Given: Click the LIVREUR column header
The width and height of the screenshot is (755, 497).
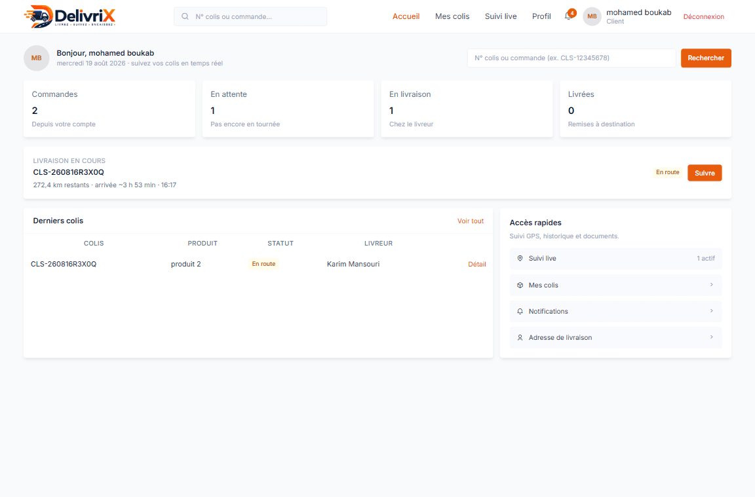Looking at the screenshot, I should tap(378, 244).
